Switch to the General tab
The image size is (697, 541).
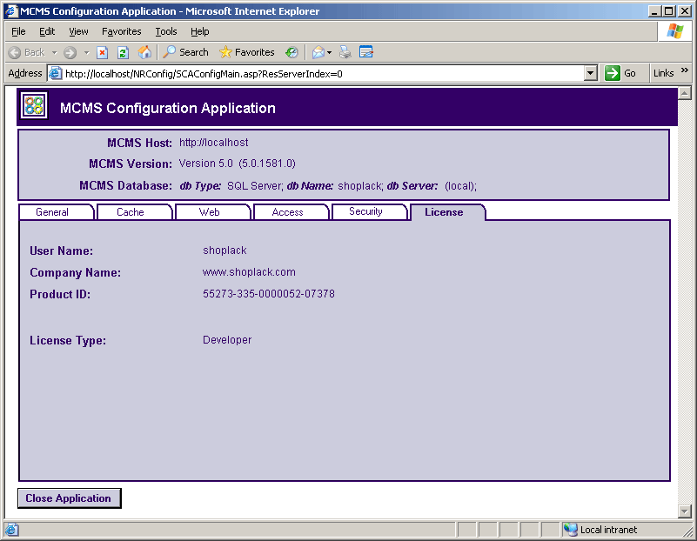(57, 212)
